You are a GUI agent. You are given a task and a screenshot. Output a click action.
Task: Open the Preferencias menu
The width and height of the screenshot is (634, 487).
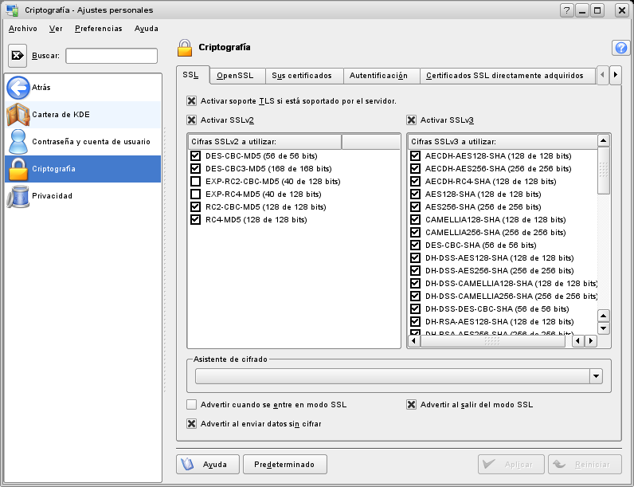(98, 29)
